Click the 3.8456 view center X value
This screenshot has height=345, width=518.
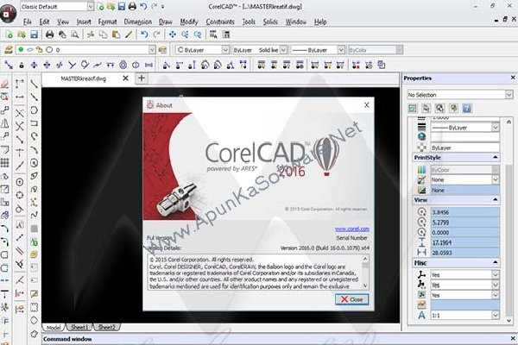464,212
